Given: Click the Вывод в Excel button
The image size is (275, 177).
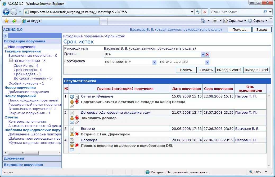Looking at the screenshot, I should (x=256, y=70).
